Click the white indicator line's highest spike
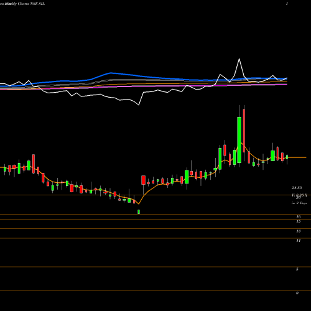This screenshot has width=311, height=311. (x=239, y=59)
